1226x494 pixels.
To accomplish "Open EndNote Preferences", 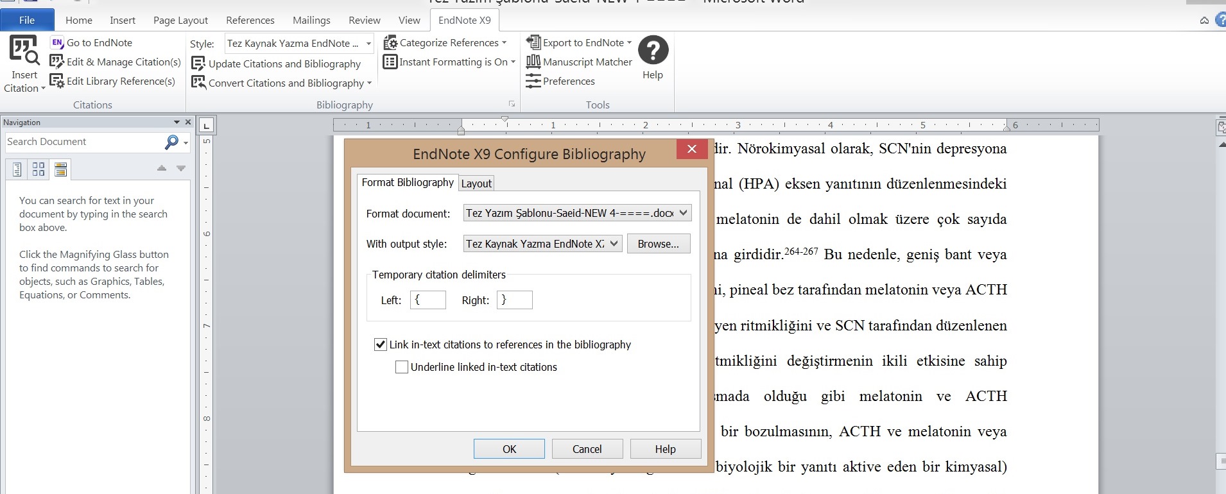I will [560, 81].
